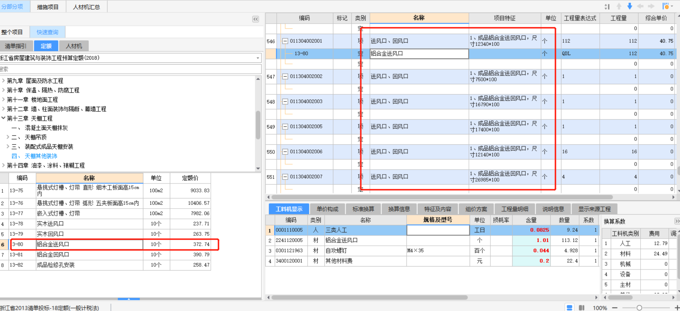
Task: Click the row height expand/collapse icon
Action: pos(607,6)
